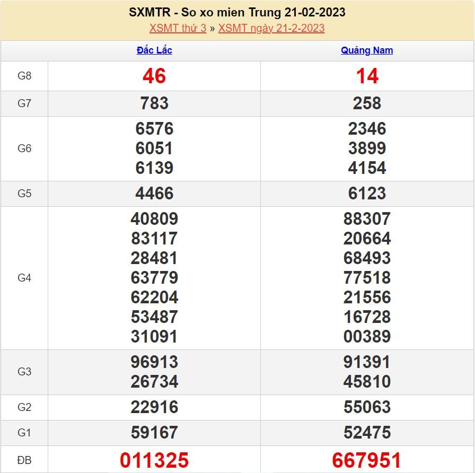
Task: Click G3 number 91391
Action: [x=367, y=362]
